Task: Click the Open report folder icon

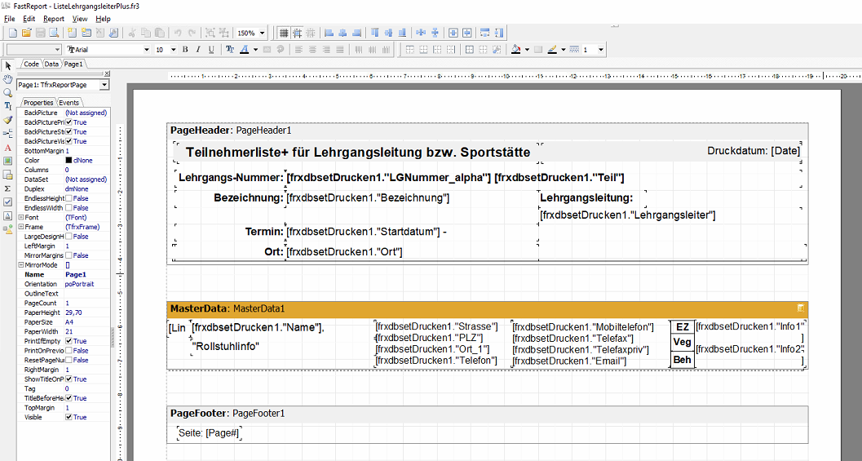Action: coord(26,33)
